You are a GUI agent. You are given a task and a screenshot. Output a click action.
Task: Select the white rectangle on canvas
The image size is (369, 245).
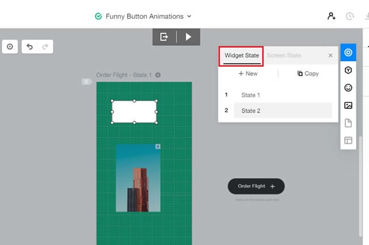(134, 112)
